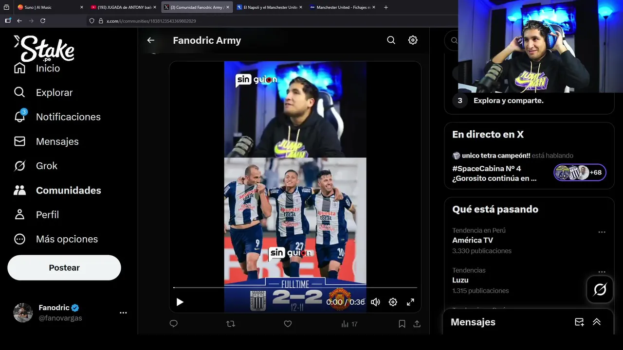View post analytics showing 17
The height and width of the screenshot is (350, 623).
(349, 324)
